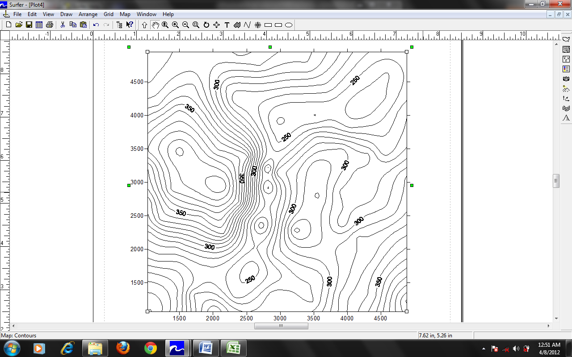Open Excel from the taskbar
Image resolution: width=572 pixels, height=357 pixels.
point(233,348)
